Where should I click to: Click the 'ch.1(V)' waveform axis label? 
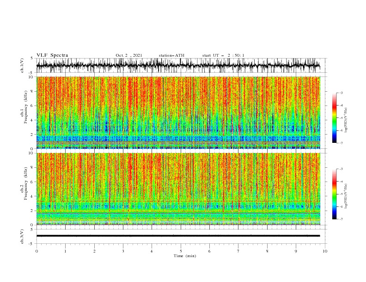pyautogui.click(x=22, y=65)
